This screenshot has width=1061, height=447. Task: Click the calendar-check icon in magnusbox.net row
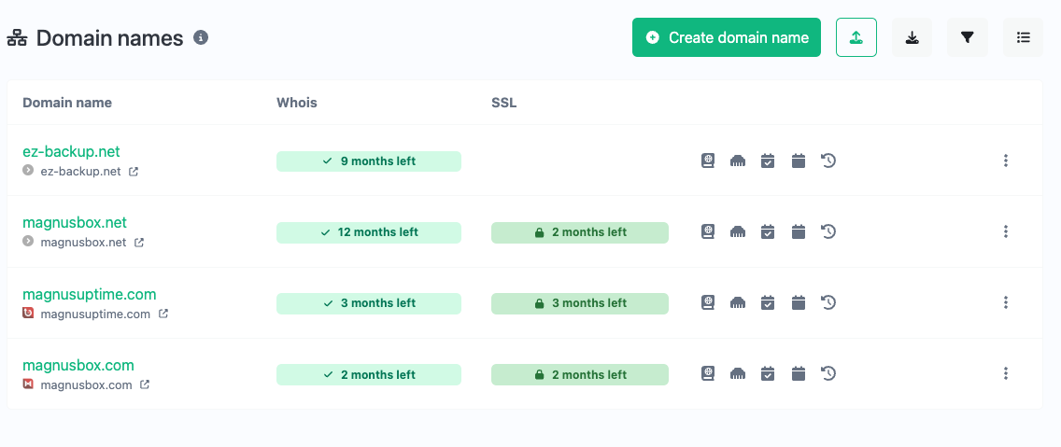tap(768, 232)
